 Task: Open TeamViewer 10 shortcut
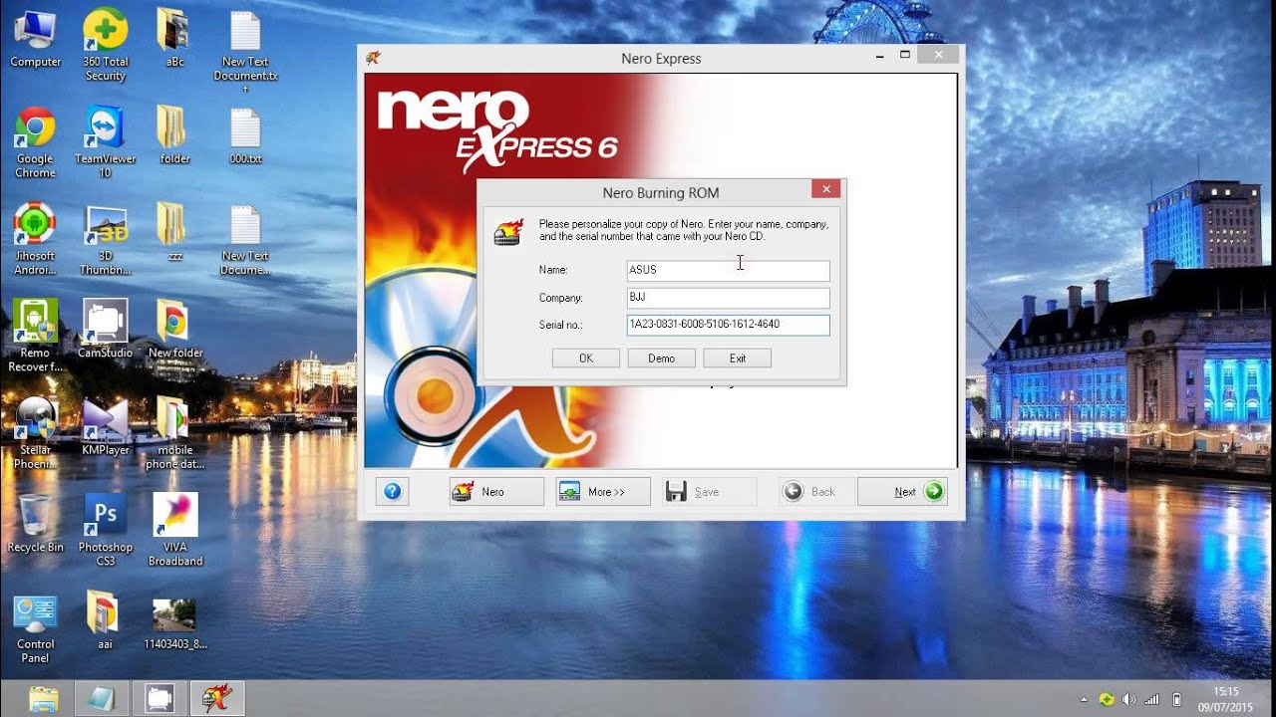click(105, 143)
